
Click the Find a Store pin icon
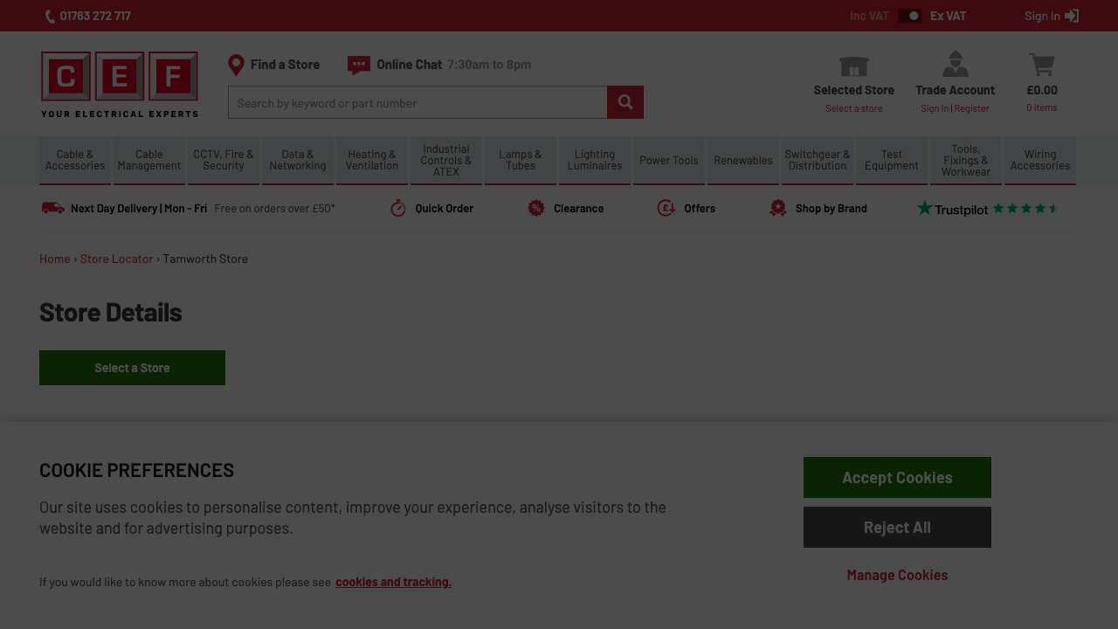click(x=236, y=65)
